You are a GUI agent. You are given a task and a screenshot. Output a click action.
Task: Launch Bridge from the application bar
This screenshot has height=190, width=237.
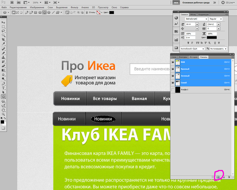click(12, 3)
